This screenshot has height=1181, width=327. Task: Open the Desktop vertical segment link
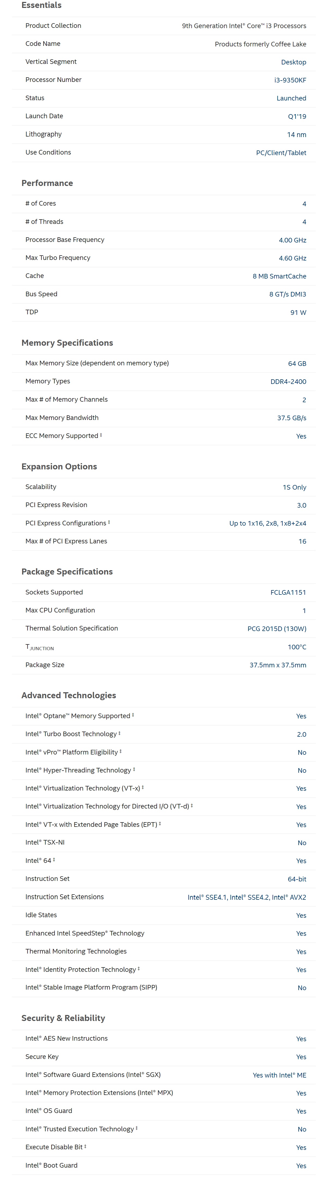click(293, 62)
